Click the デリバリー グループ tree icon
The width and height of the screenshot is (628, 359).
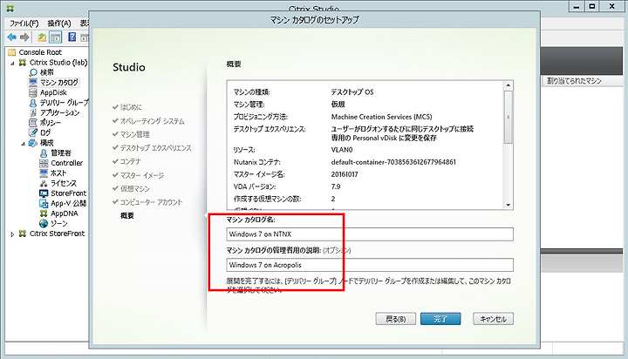pos(33,103)
